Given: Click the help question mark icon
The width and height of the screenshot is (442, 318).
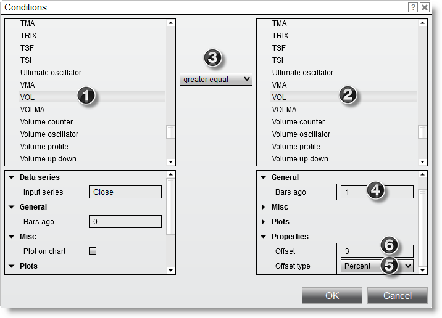Looking at the screenshot, I should tap(413, 7).
